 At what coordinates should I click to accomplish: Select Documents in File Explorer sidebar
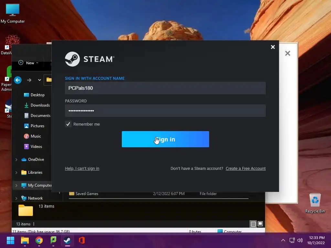pyautogui.click(x=40, y=116)
